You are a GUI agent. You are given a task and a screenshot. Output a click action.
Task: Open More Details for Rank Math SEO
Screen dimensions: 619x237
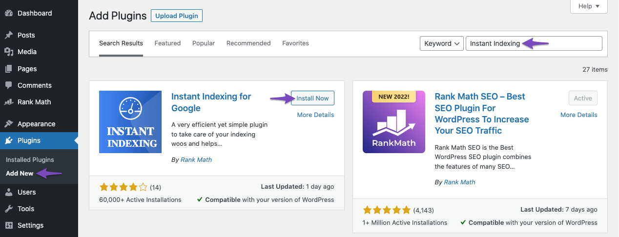[x=578, y=115]
